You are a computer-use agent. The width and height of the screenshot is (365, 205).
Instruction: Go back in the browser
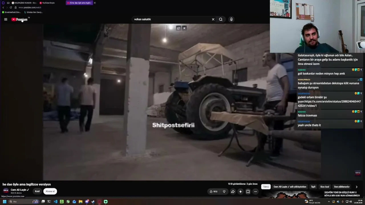(3, 7)
